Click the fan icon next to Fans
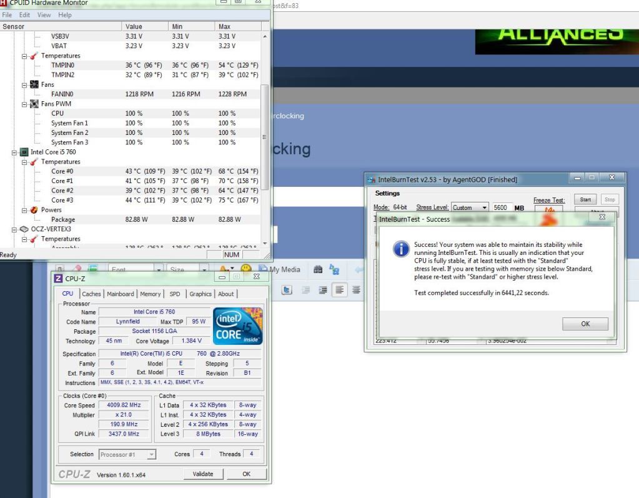 tap(34, 84)
